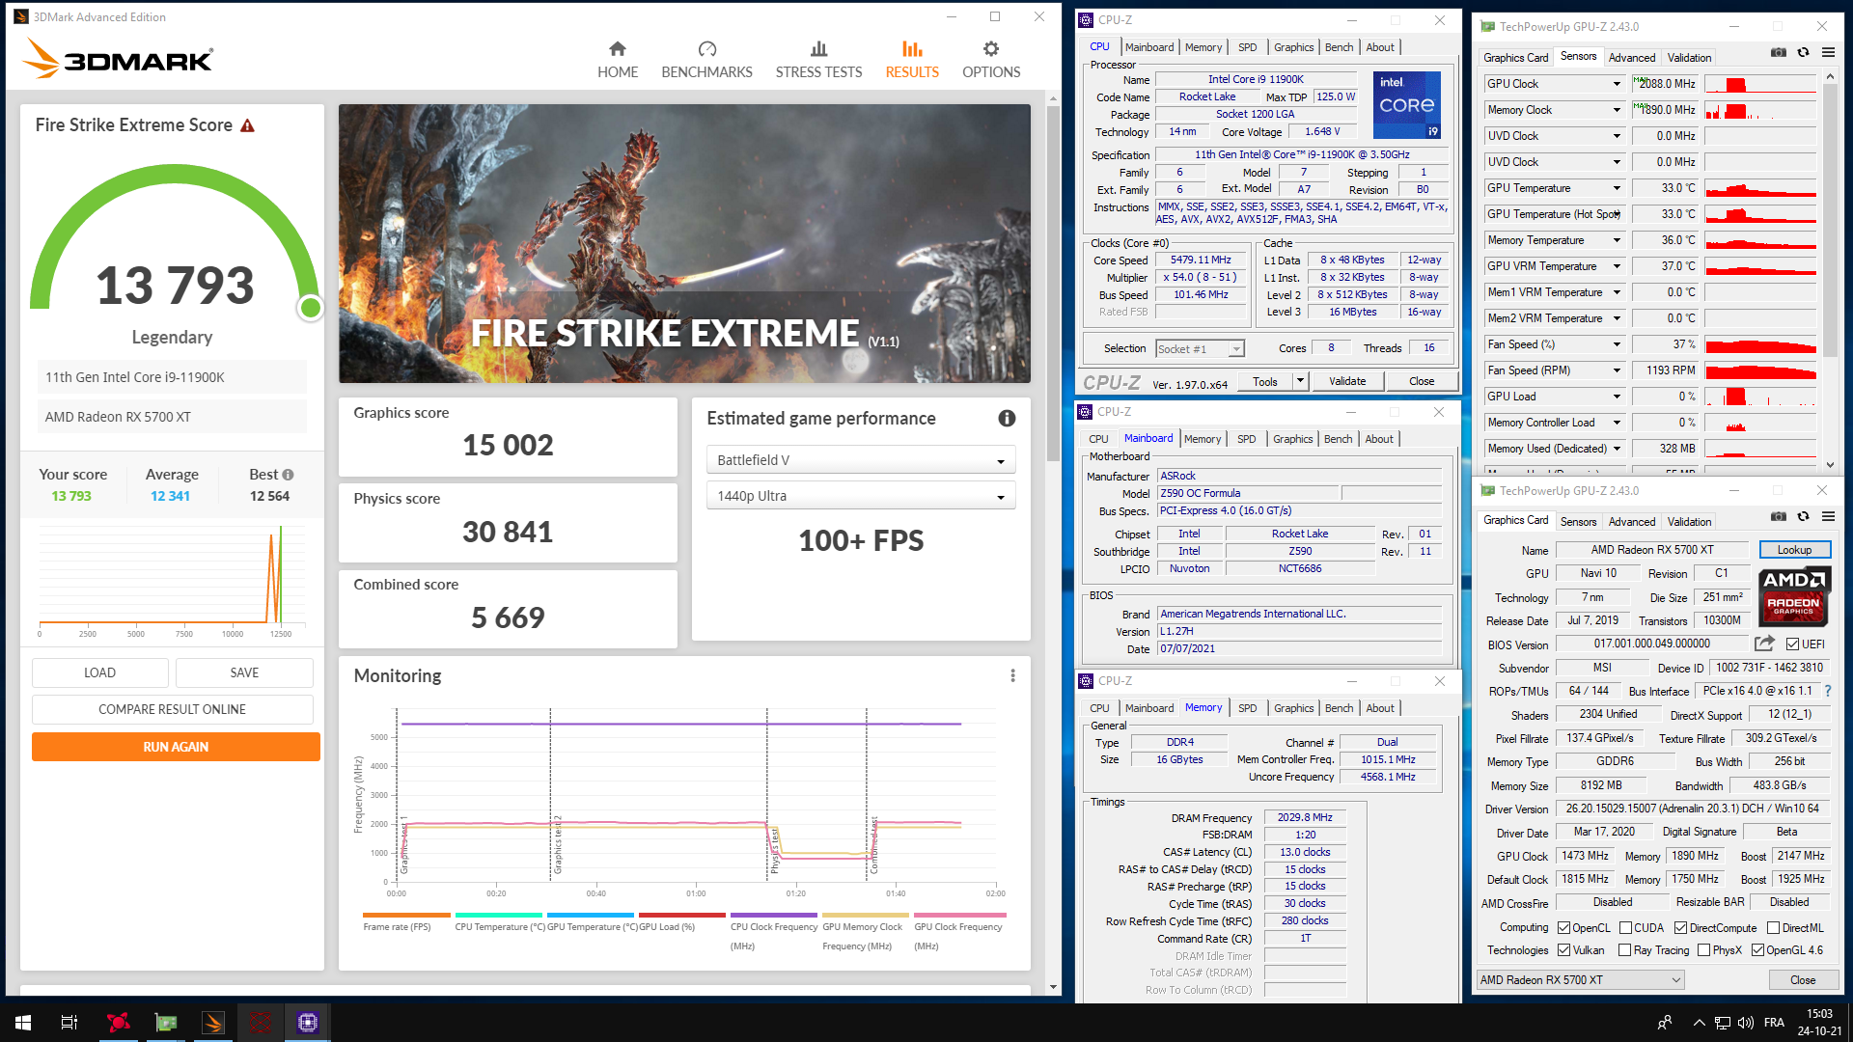Switch to Bench tab in top CPU-Z window
The image size is (1853, 1042).
tap(1339, 47)
